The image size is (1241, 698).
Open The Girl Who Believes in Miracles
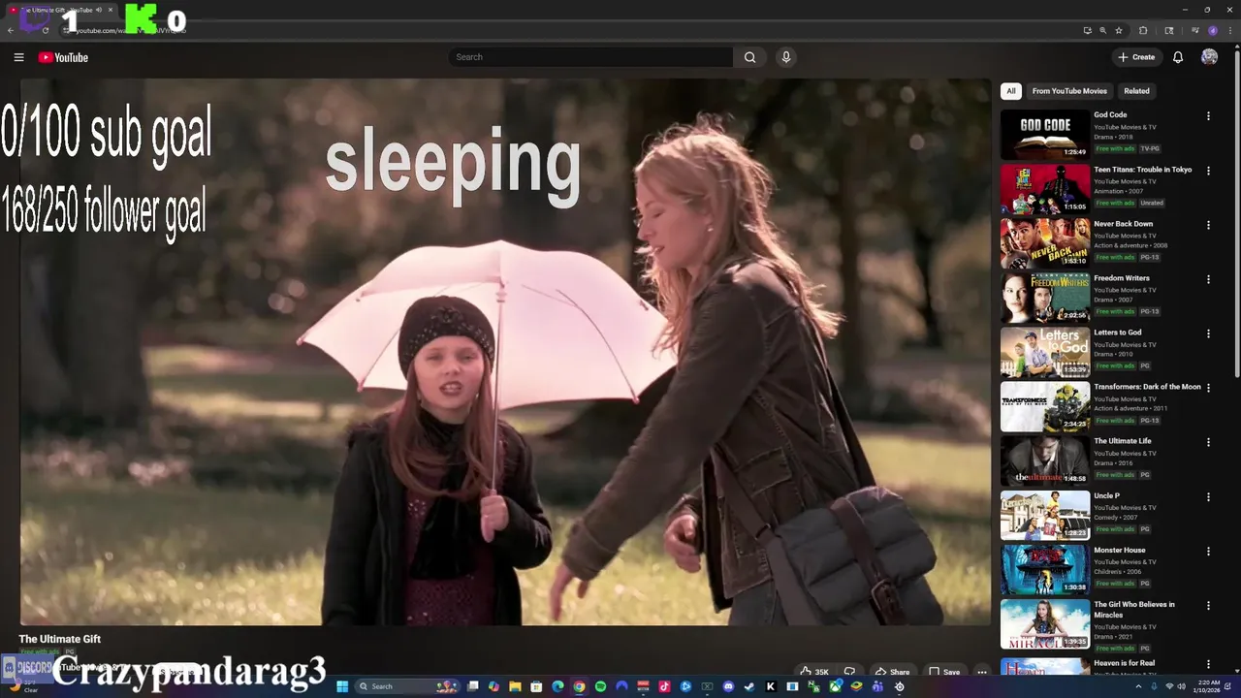point(1134,610)
